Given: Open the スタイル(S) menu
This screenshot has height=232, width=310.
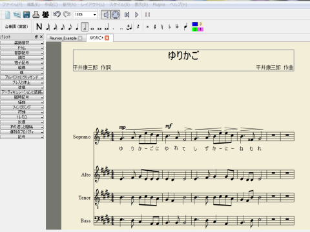Looking at the screenshot, I should 119,5.
